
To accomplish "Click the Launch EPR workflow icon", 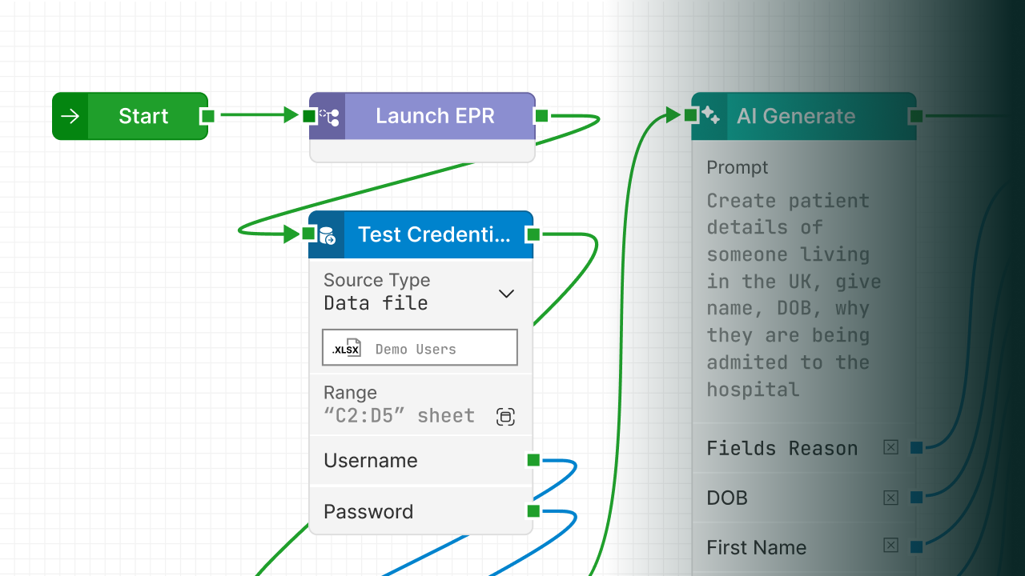I will (x=328, y=117).
